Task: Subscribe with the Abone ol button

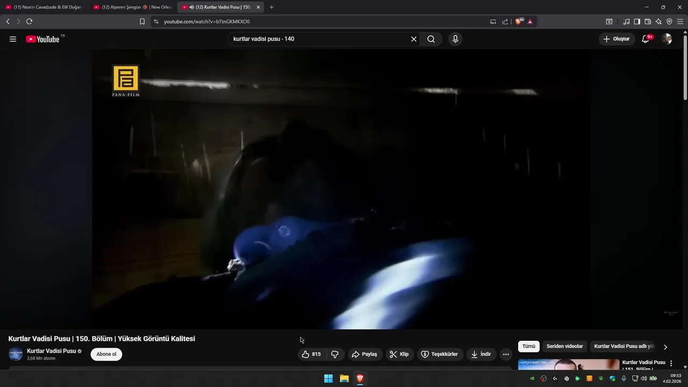Action: 106,354
